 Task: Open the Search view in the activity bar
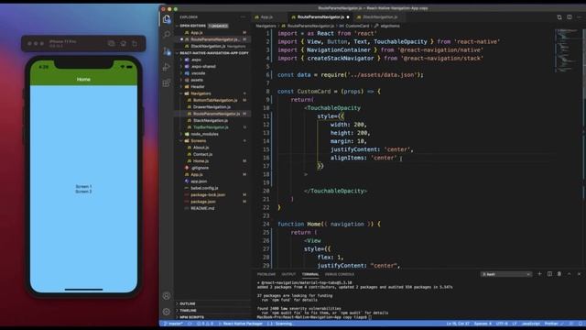(x=167, y=35)
